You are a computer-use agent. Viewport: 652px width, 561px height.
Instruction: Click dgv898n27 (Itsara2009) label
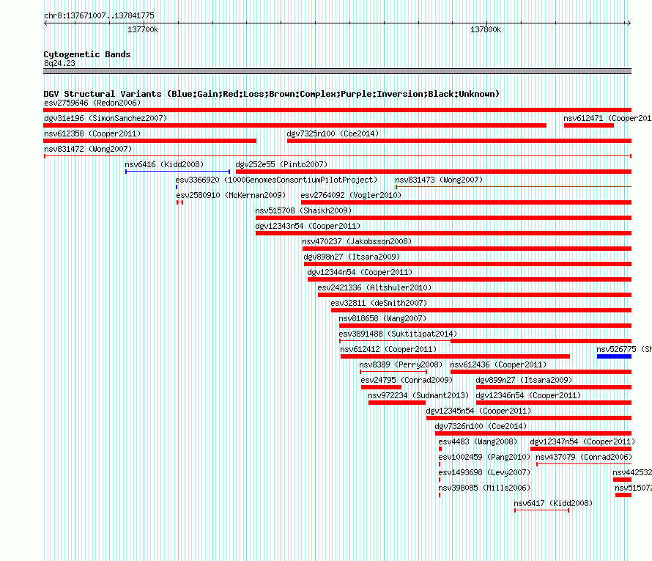point(352,257)
